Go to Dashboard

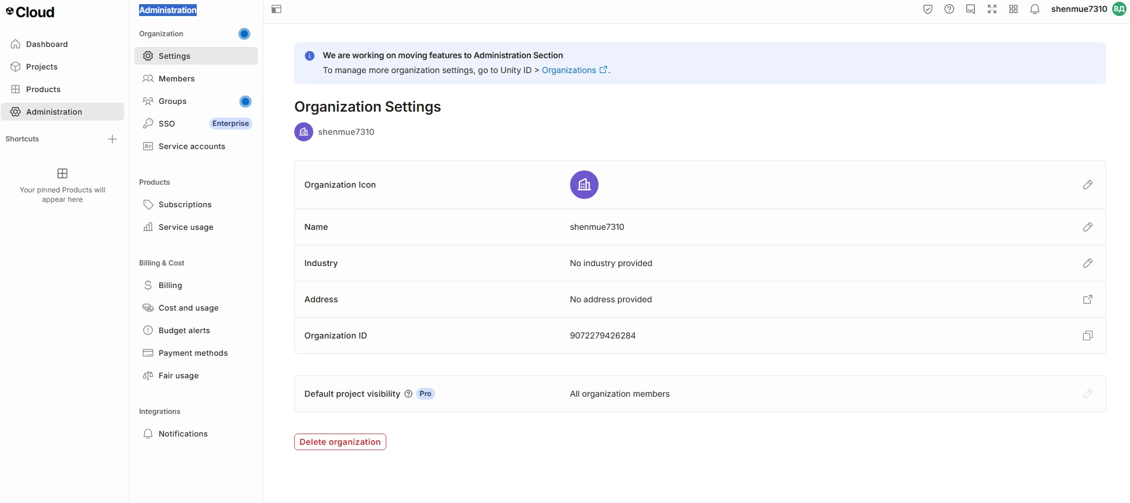pyautogui.click(x=62, y=44)
